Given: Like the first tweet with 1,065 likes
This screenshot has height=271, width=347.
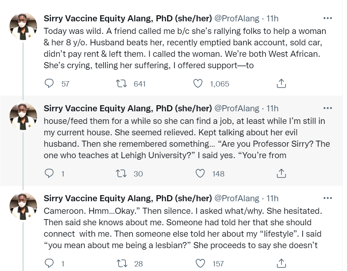Looking at the screenshot, I should (x=198, y=83).
